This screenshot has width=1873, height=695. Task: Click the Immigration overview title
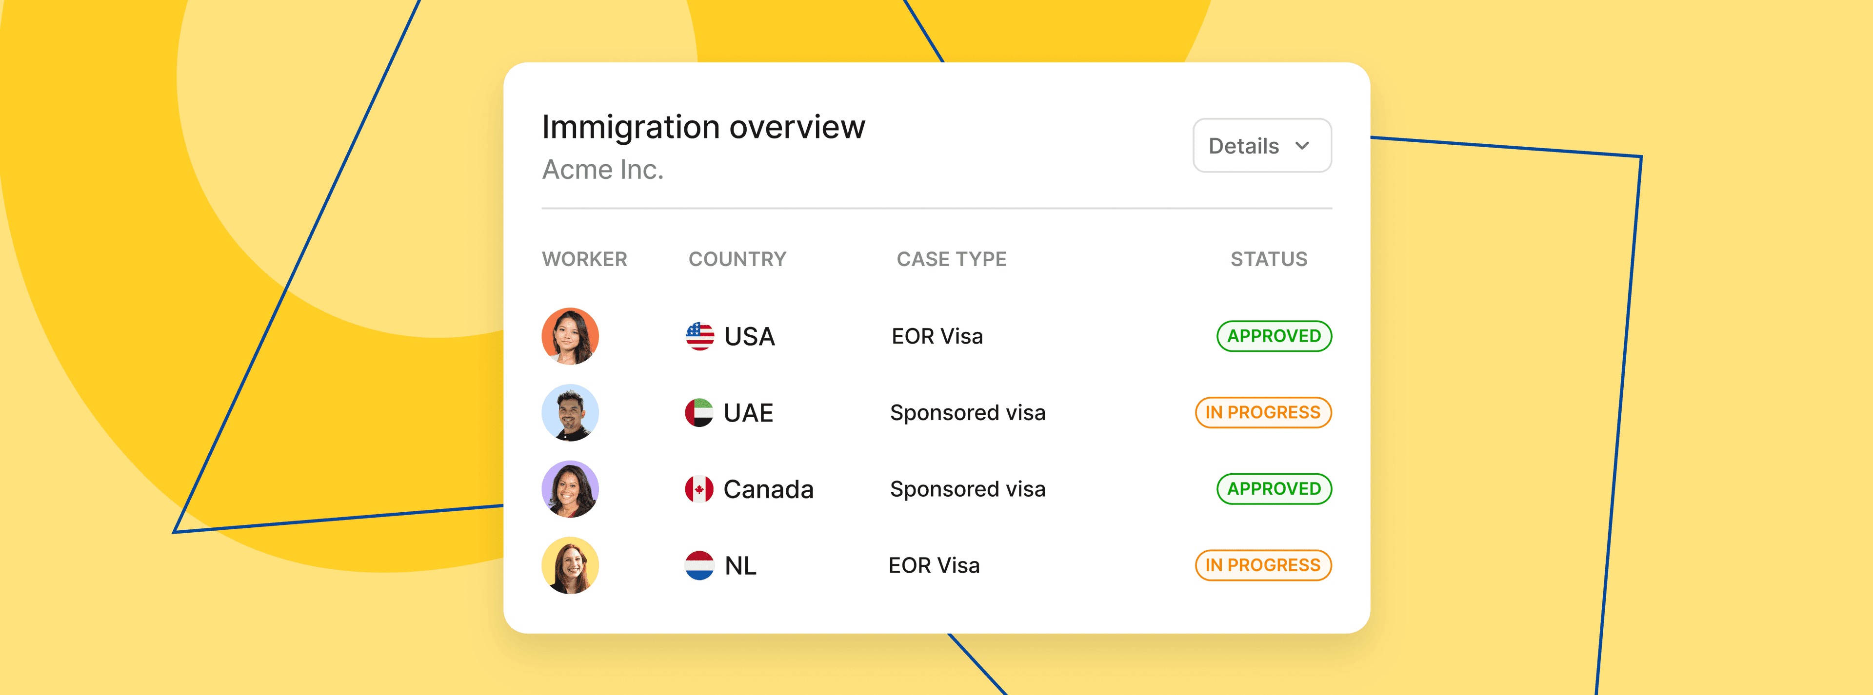click(x=703, y=127)
